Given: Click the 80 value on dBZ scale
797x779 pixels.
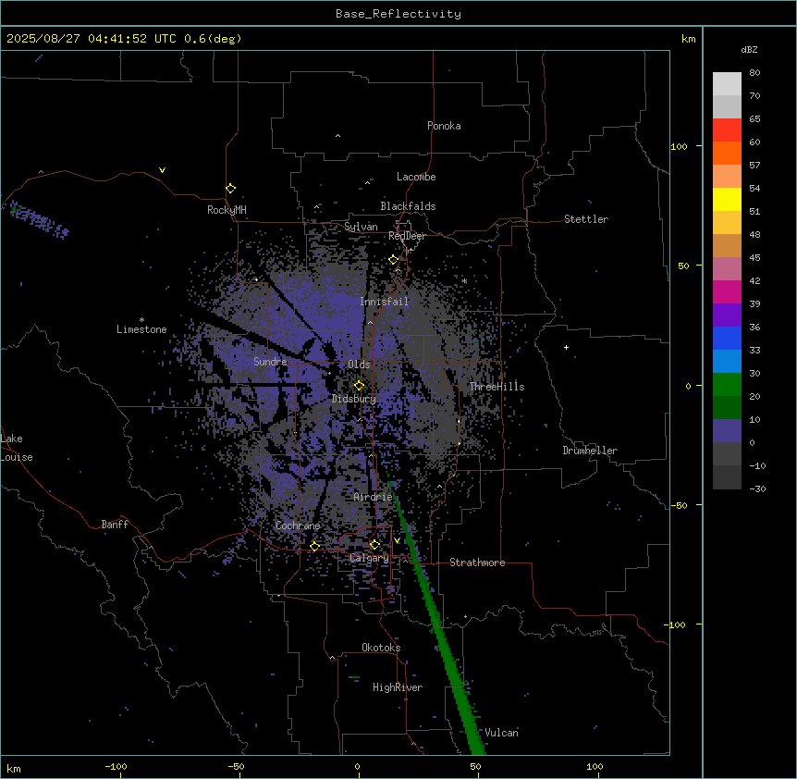Looking at the screenshot, I should pyautogui.click(x=754, y=73).
